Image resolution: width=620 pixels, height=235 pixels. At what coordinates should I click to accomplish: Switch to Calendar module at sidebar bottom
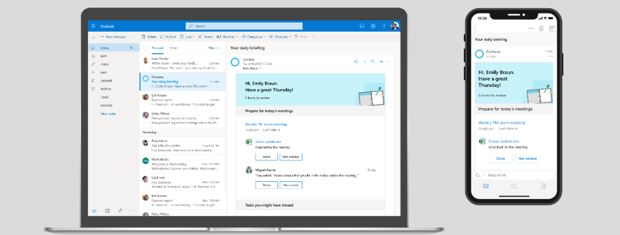pyautogui.click(x=107, y=211)
